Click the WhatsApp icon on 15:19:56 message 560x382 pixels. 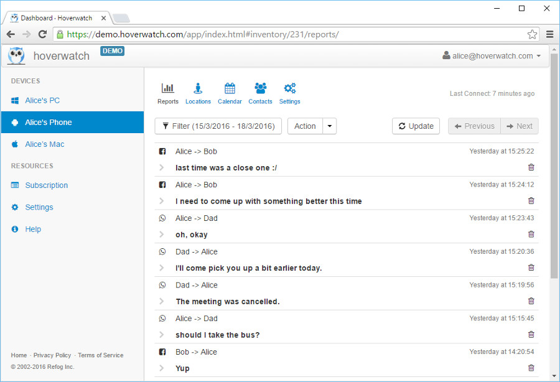click(162, 285)
